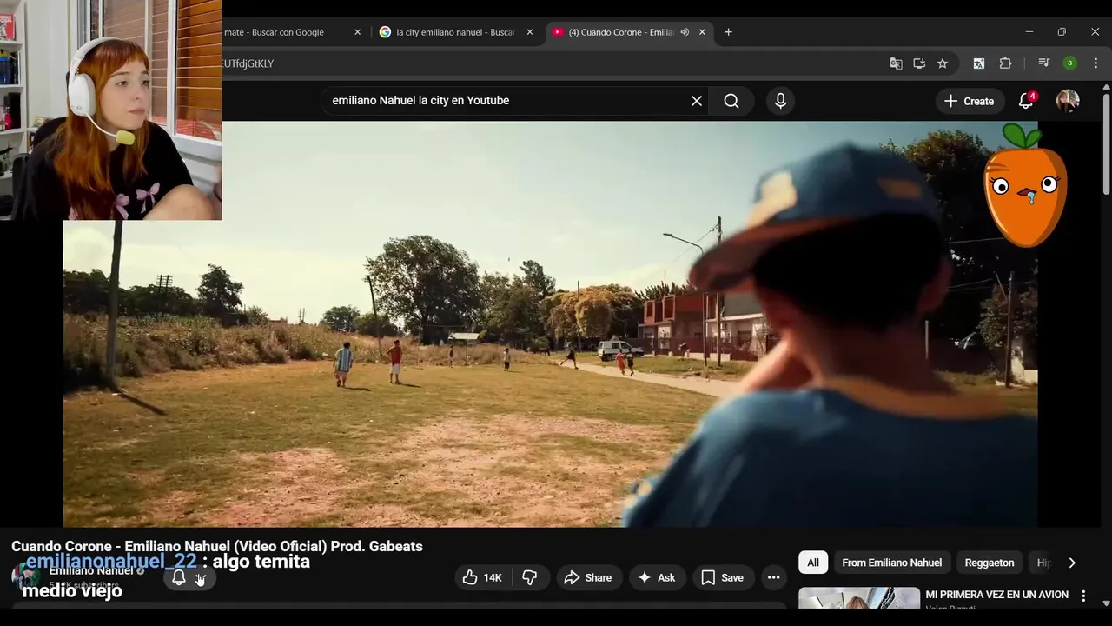The height and width of the screenshot is (626, 1112).
Task: Open the media controls music icon
Action: (x=1044, y=63)
